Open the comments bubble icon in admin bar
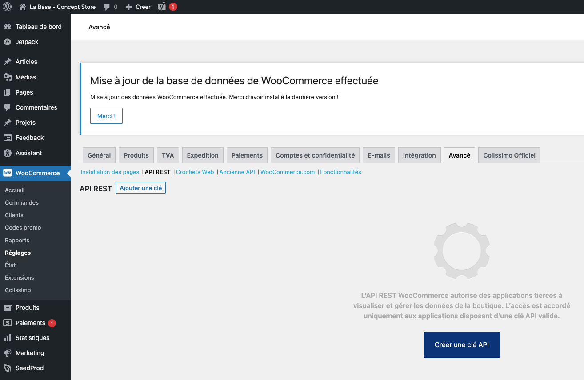The height and width of the screenshot is (380, 584). point(107,7)
